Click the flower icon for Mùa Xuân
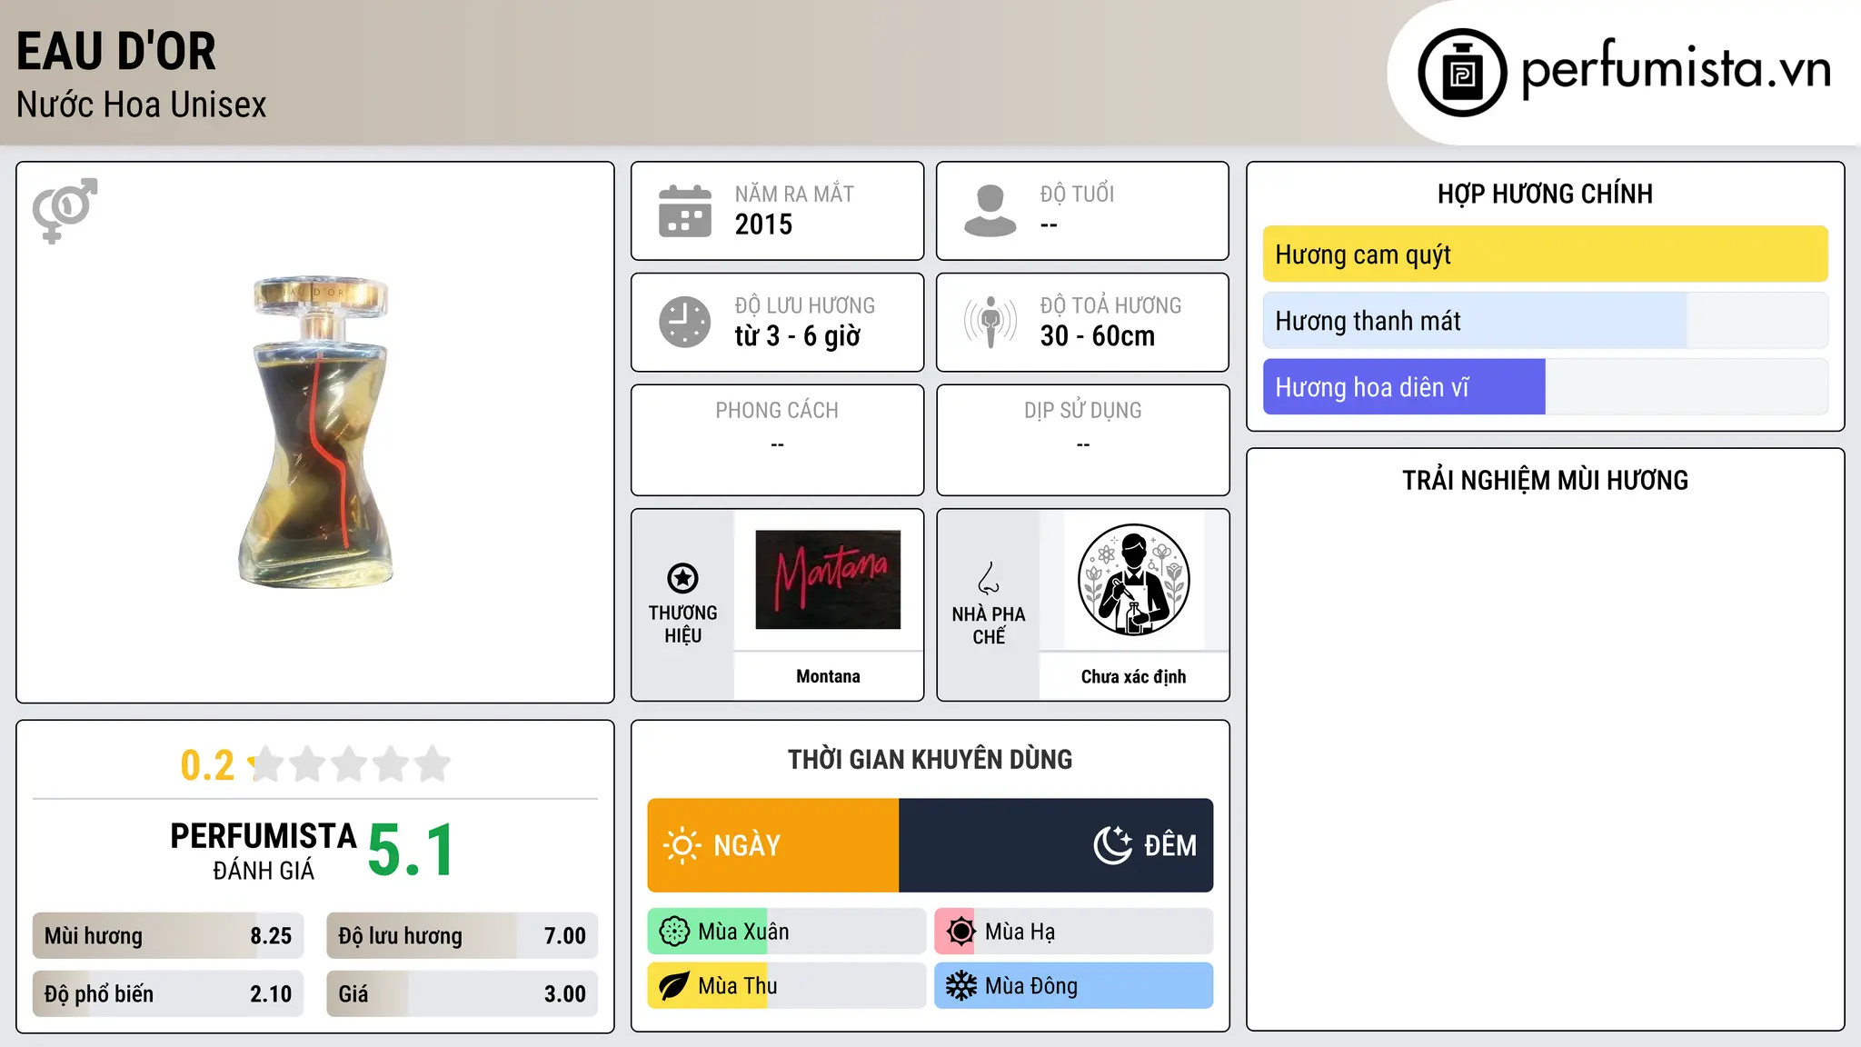1861x1047 pixels. click(674, 932)
